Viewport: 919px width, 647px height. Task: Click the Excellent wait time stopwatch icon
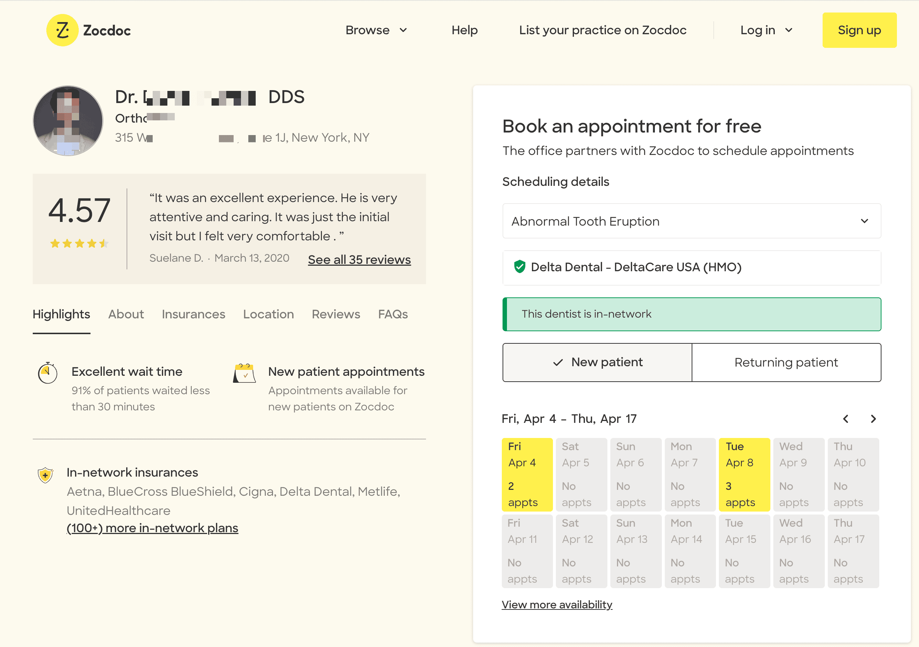pos(47,373)
